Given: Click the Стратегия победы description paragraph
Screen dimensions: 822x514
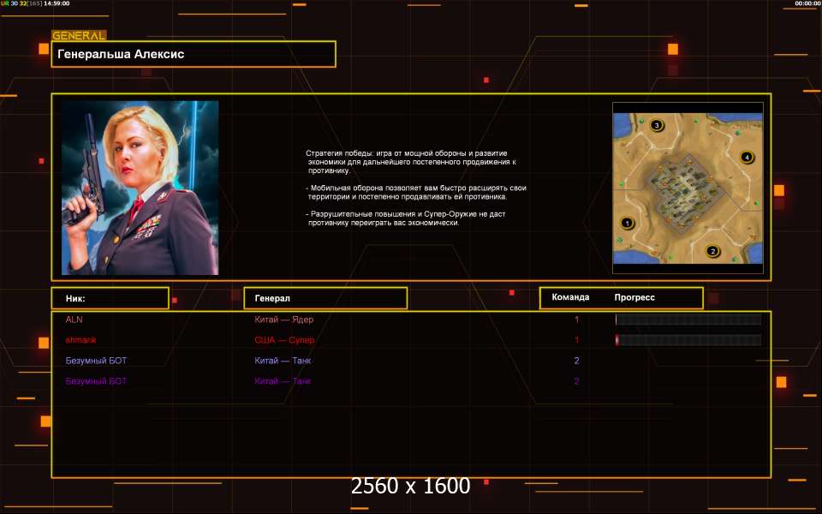Looking at the screenshot, I should point(411,162).
